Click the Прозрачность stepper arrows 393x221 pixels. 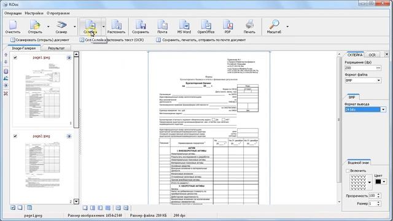pos(378,196)
